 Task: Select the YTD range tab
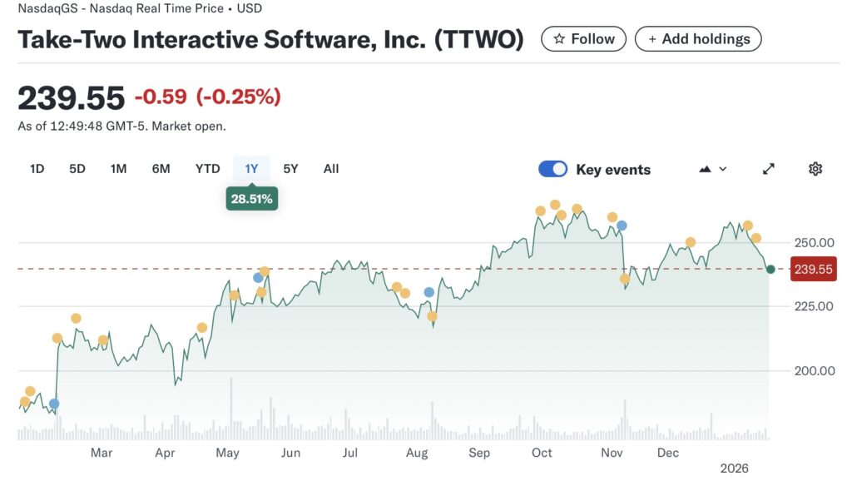(x=207, y=169)
